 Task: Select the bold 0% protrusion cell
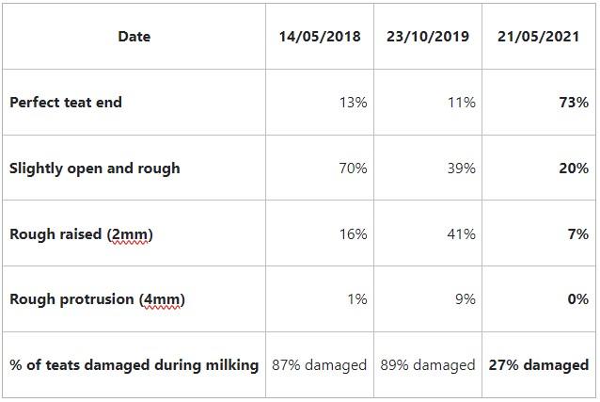(577, 300)
